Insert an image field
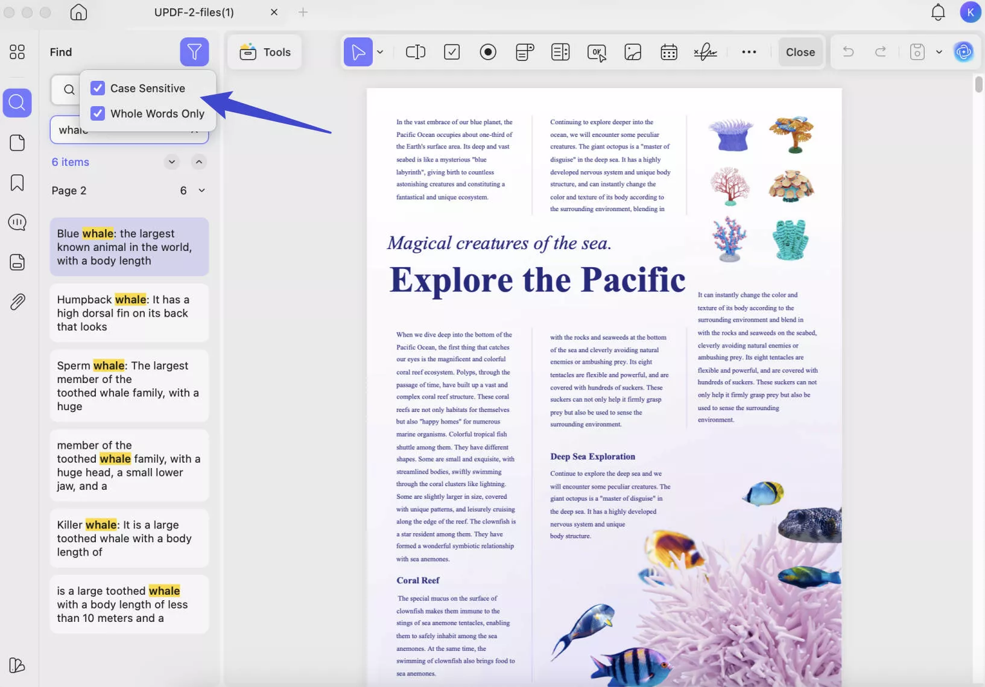Screen dimensions: 985x687 click(x=632, y=52)
